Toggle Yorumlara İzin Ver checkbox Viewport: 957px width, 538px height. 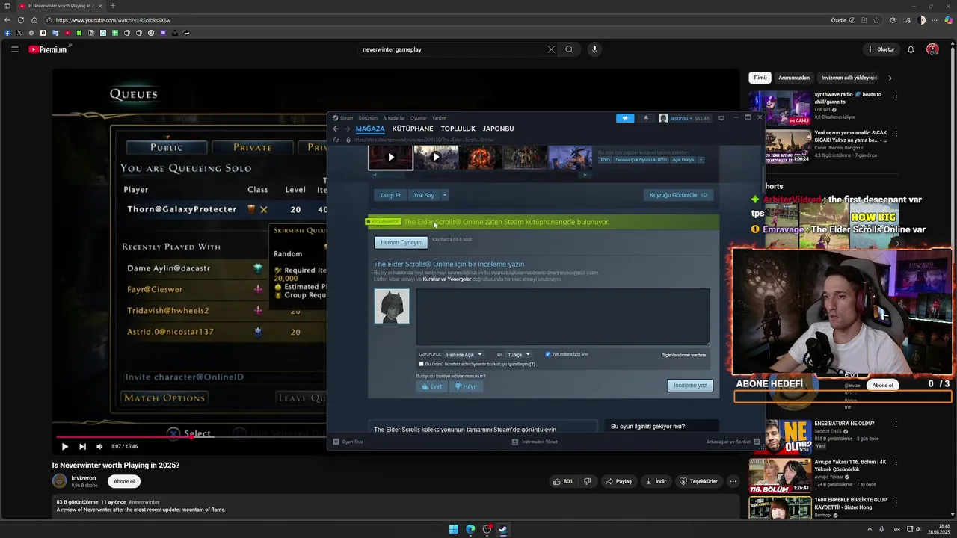[x=548, y=354]
